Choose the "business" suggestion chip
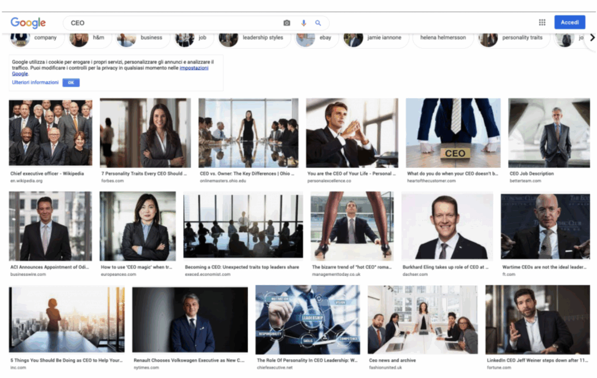Viewport: 597px width, 378px height. pos(143,38)
